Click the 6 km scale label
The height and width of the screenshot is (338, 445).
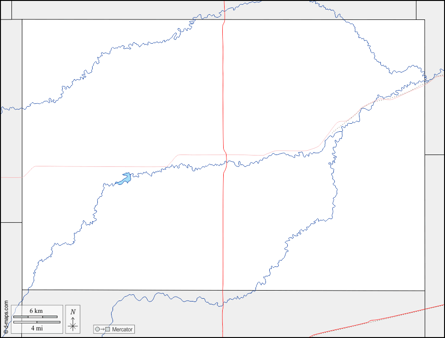36,311
